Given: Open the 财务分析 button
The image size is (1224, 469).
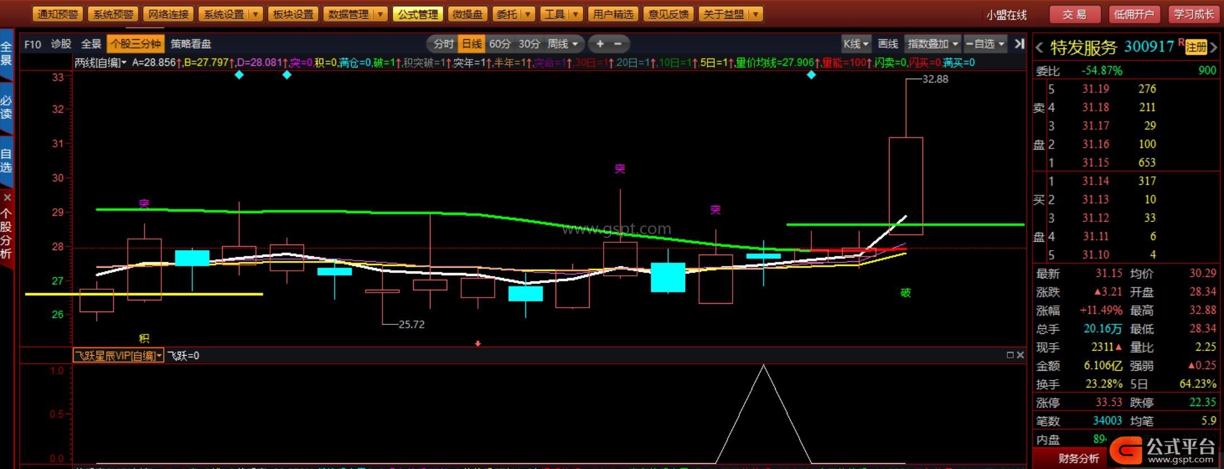Looking at the screenshot, I should click(1078, 458).
